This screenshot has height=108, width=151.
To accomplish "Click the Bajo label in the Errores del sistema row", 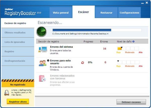I will point(119,52).
